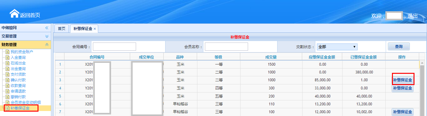
Task: Click the 查询 button
Action: point(399,47)
